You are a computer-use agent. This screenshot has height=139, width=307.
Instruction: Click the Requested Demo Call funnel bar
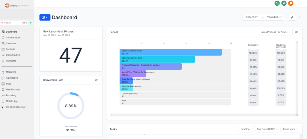tap(170, 52)
